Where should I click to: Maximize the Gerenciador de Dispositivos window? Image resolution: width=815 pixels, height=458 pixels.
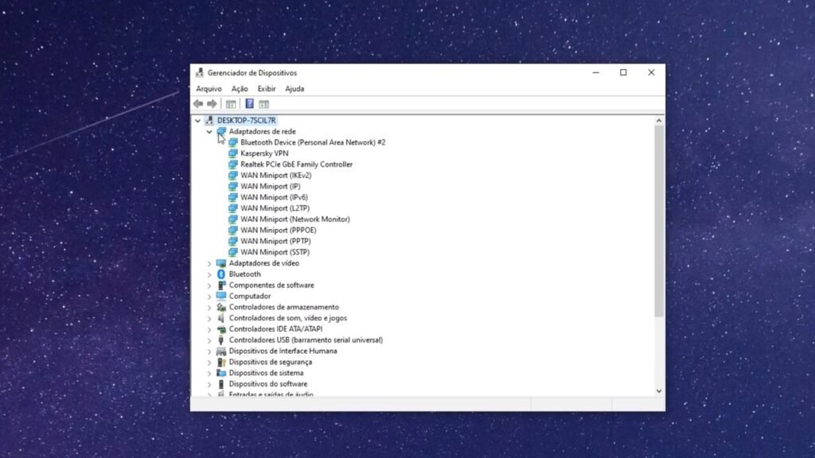tap(623, 72)
